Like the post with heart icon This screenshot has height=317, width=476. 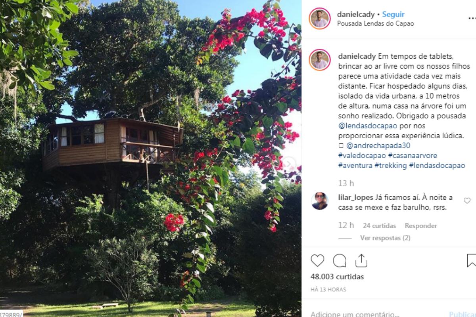317,261
